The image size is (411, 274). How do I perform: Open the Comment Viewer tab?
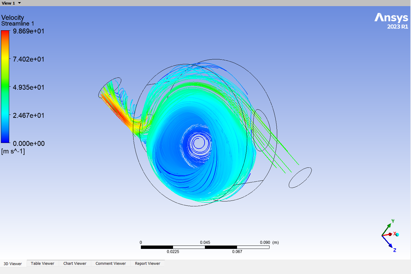[111, 264]
